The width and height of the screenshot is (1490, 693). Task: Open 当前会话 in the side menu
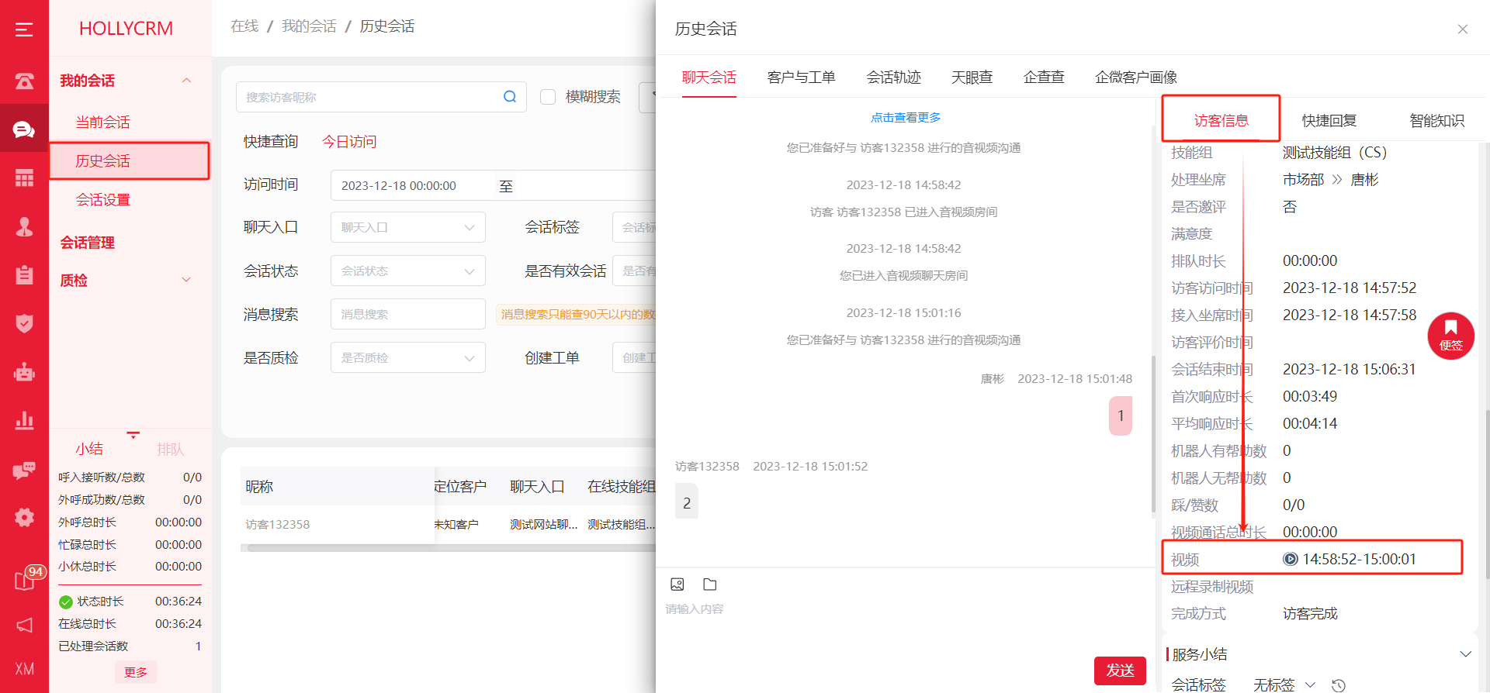pyautogui.click(x=102, y=122)
